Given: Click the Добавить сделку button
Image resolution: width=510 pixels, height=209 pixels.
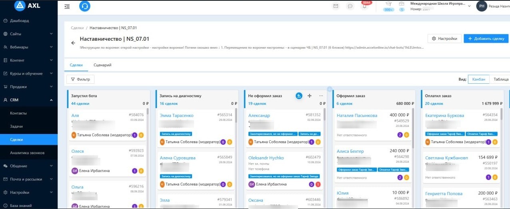Looking at the screenshot, I should click(486, 39).
